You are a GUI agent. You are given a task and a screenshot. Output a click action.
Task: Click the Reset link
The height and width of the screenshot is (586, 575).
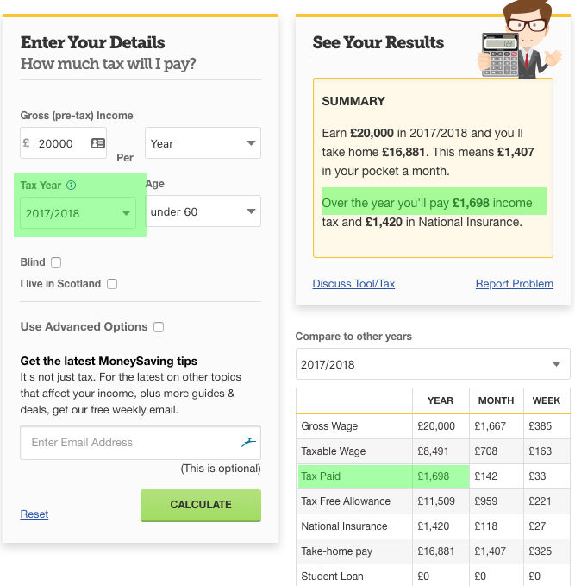[34, 514]
